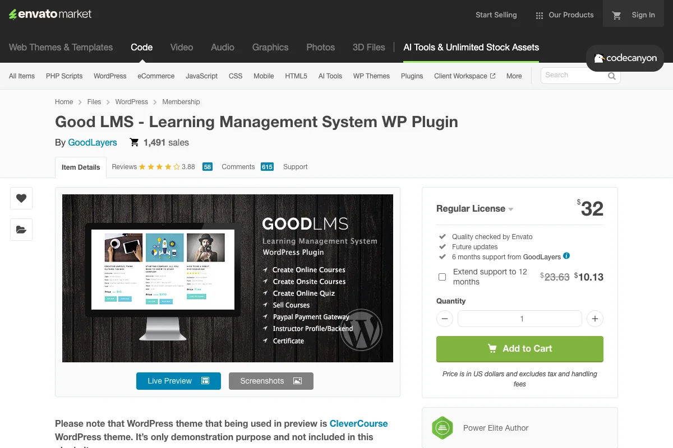
Task: Click Start Selling link
Action: coord(496,15)
